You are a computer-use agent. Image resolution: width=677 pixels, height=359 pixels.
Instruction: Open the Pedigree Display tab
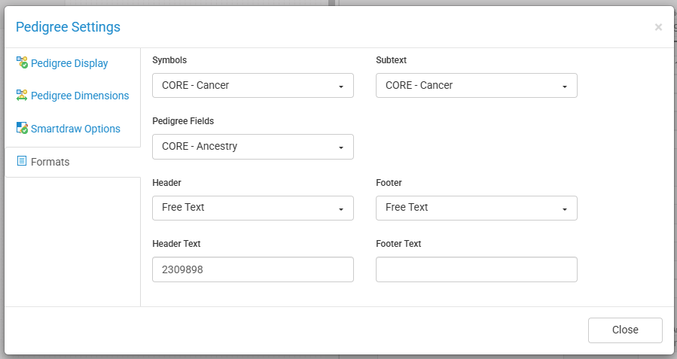[x=69, y=63]
